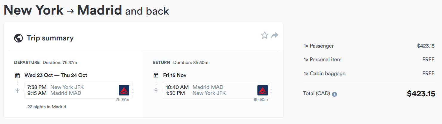The image size is (442, 124).
Task: Click the Wed 23 Oct — Thu 24 Oct date
Action: [56, 75]
